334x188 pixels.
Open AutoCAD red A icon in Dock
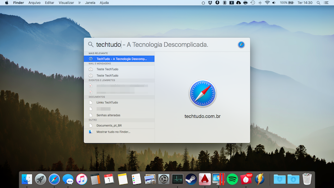pyautogui.click(x=205, y=179)
